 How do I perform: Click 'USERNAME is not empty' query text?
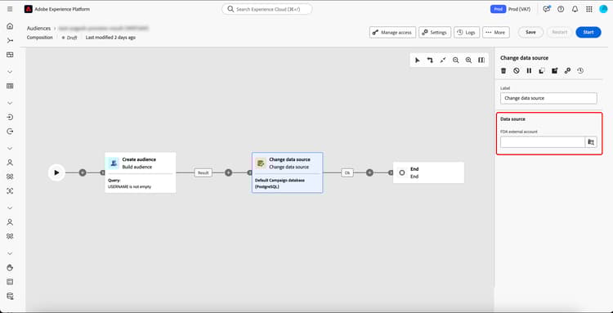129,187
